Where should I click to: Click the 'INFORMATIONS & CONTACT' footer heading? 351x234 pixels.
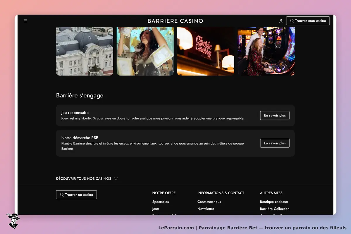(221, 193)
